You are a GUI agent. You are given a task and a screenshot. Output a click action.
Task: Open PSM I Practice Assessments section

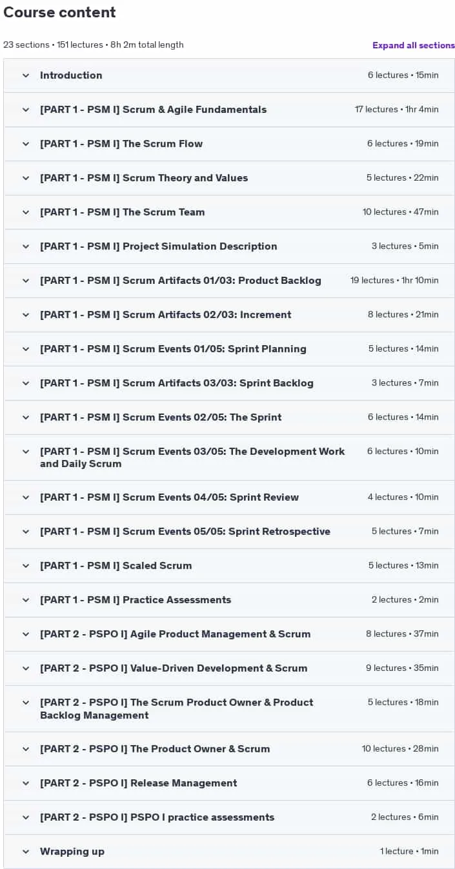pyautogui.click(x=136, y=600)
